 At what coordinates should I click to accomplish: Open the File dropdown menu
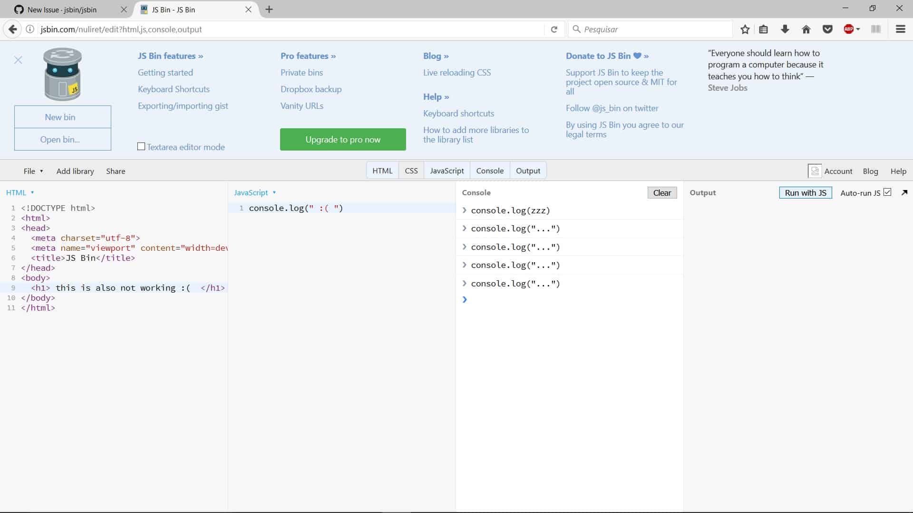[x=33, y=171]
